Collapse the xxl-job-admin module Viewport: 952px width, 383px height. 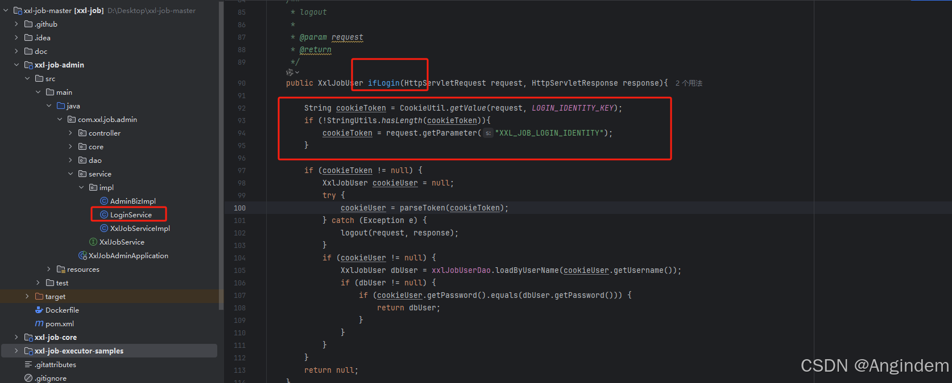click(16, 65)
